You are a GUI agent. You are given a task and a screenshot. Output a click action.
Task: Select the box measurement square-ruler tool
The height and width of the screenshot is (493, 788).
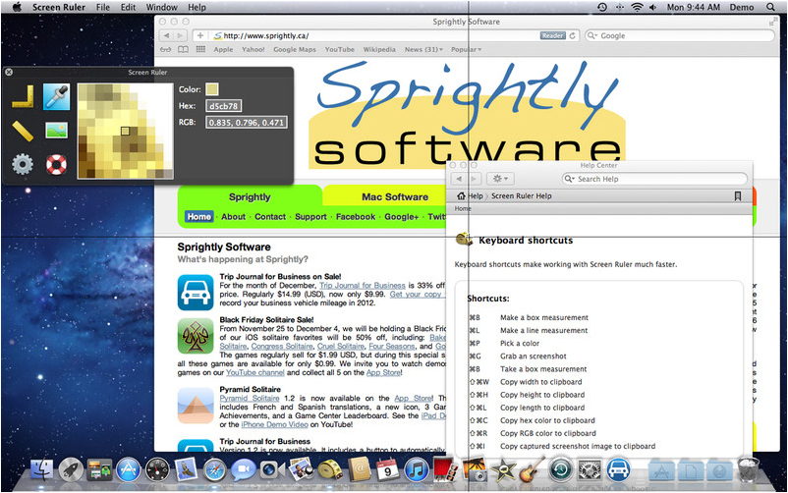click(x=23, y=96)
